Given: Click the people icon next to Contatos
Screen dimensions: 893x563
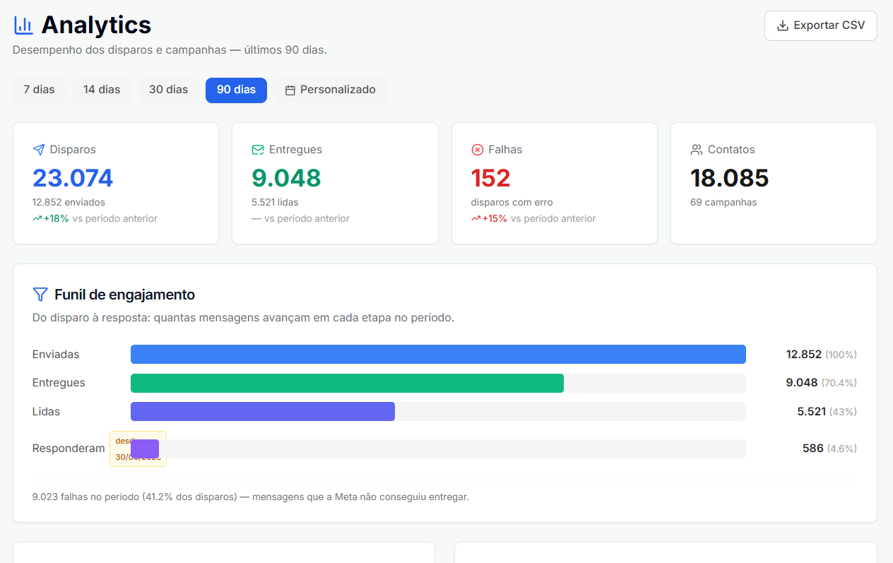Looking at the screenshot, I should pyautogui.click(x=697, y=150).
